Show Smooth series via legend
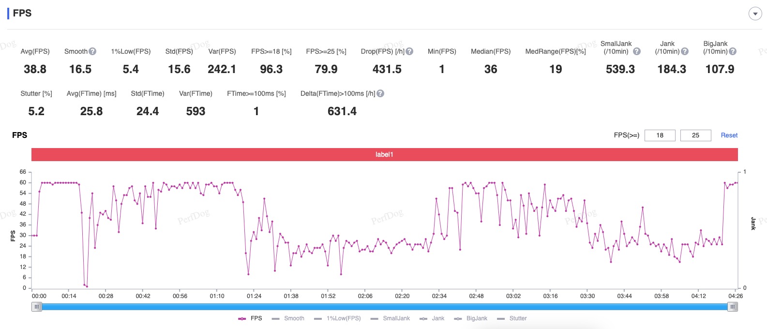Viewport: 767px width, 329px height. (x=288, y=318)
